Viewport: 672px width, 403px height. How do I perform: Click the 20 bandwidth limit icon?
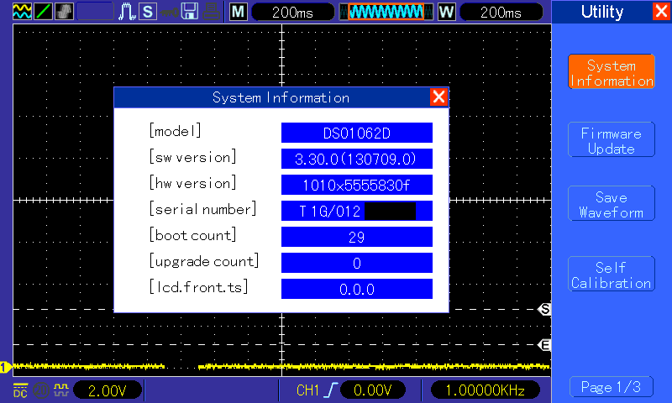(41, 390)
